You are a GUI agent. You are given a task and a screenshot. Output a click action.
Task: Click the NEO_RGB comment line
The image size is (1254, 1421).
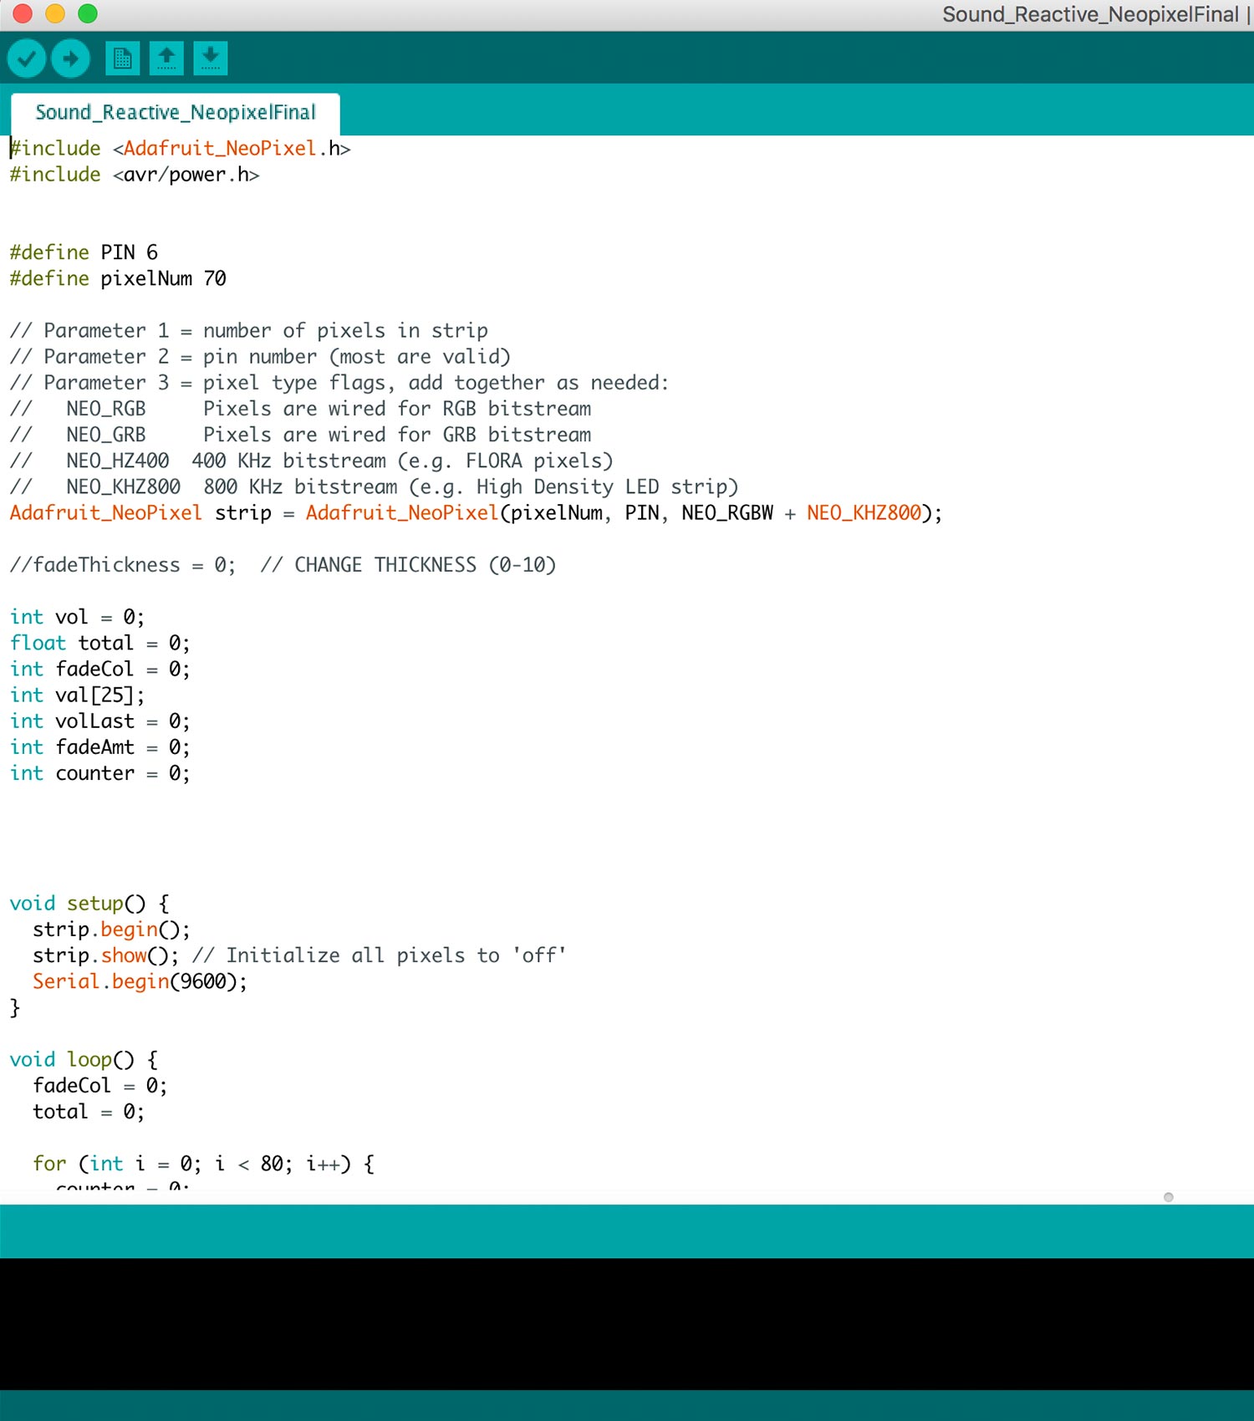tap(301, 409)
